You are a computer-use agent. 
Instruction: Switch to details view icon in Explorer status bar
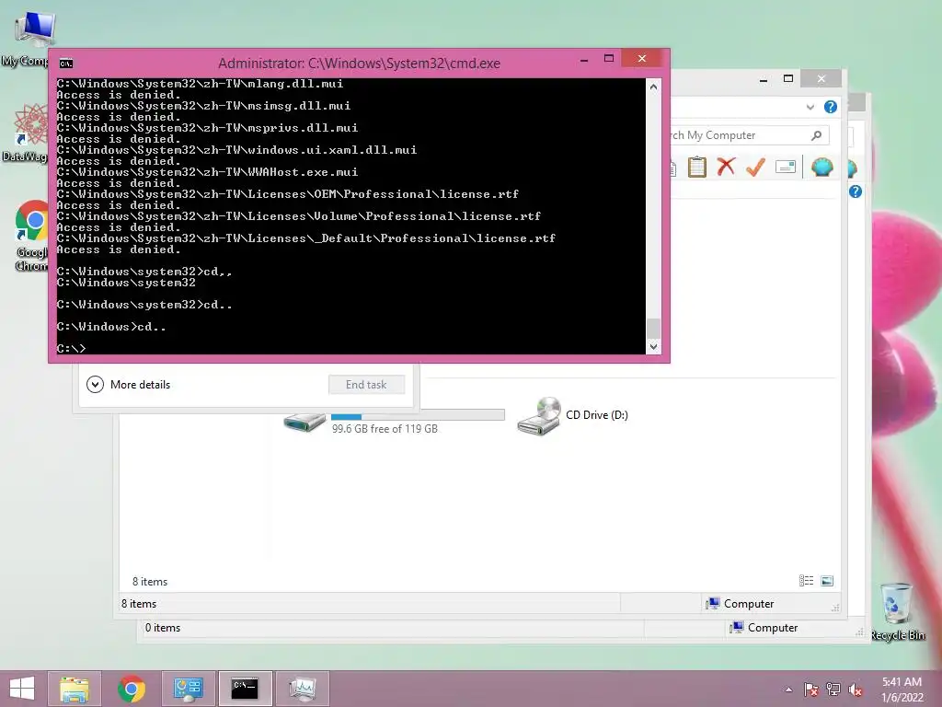tap(806, 580)
